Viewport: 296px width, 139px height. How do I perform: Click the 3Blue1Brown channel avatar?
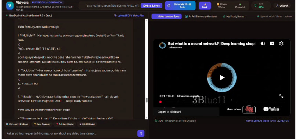point(162,45)
